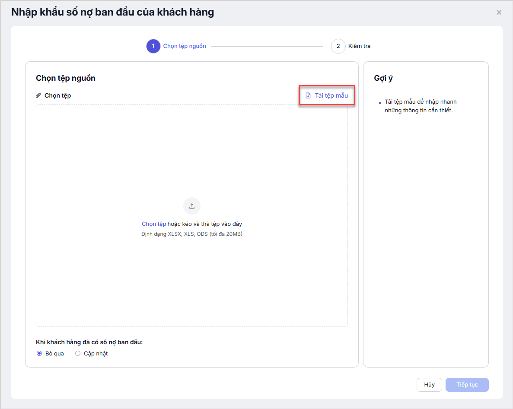
Task: Select the Cập nhật radio option
Action: pos(78,353)
